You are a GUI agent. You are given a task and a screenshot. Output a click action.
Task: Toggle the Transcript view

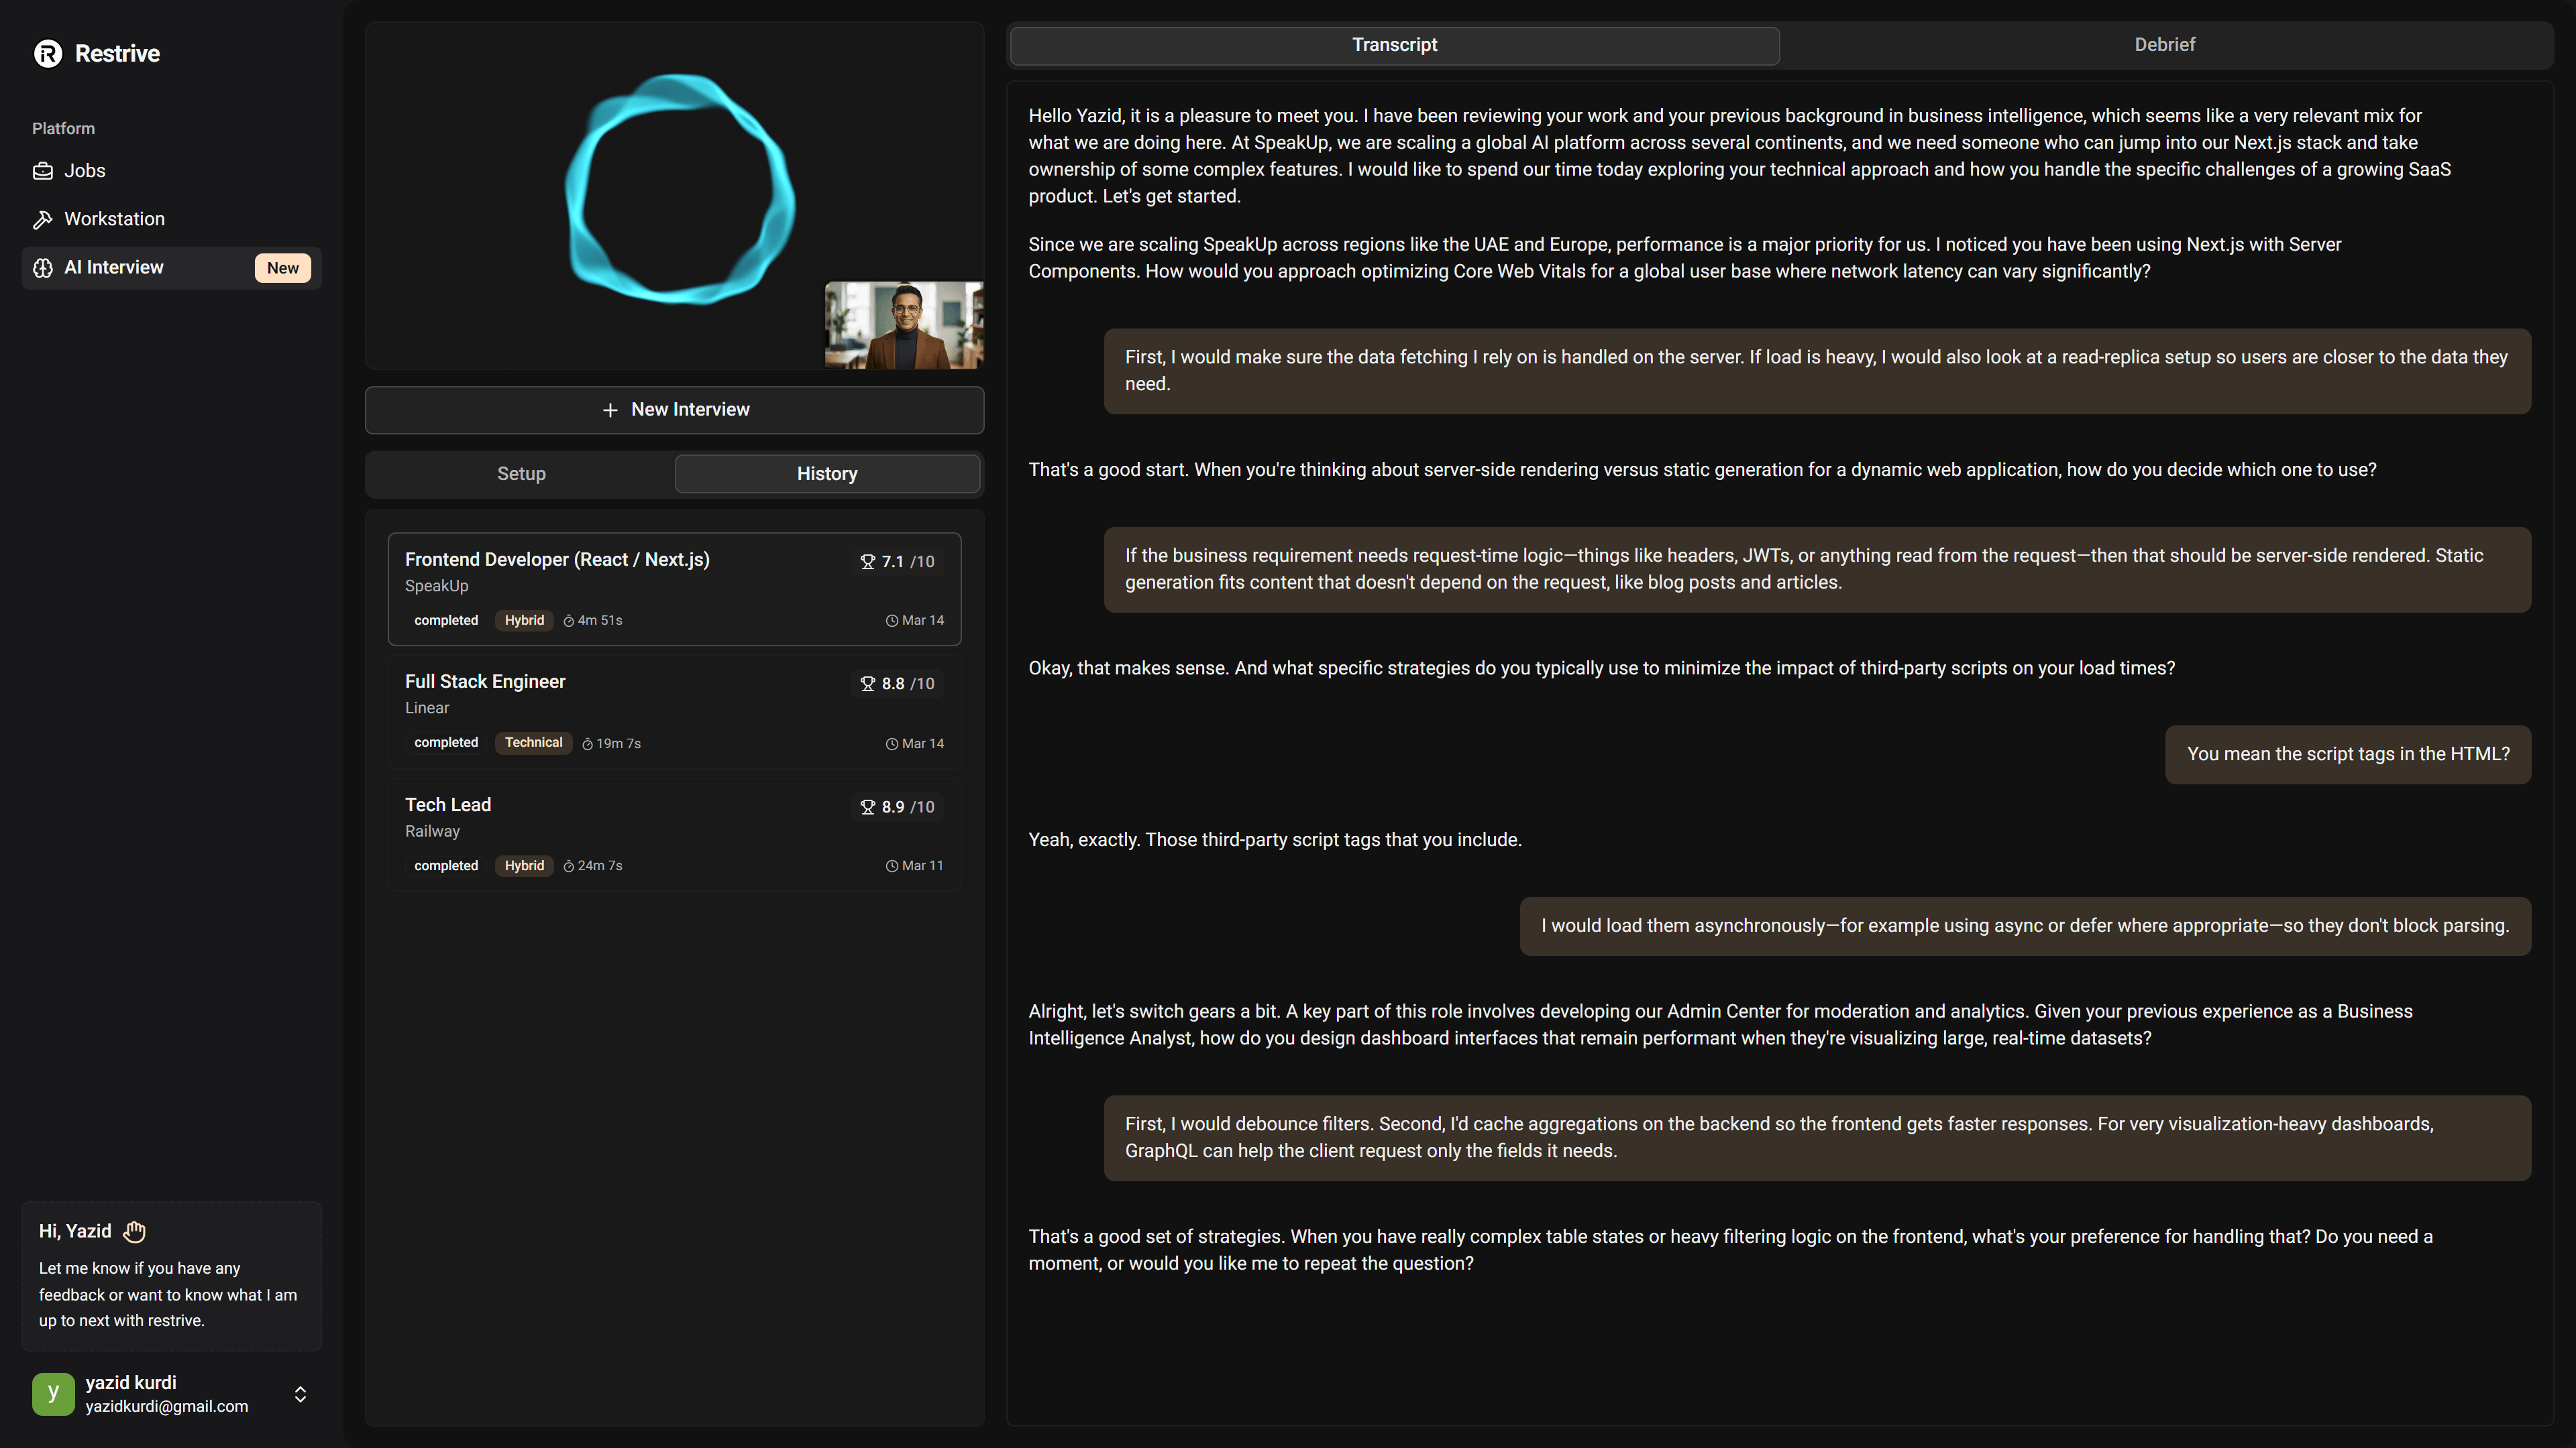[x=1394, y=45]
